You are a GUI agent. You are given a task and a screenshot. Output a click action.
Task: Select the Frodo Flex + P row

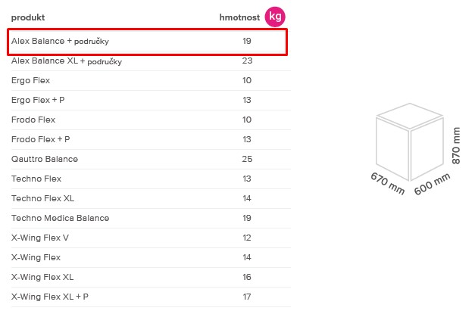pyautogui.click(x=151, y=140)
